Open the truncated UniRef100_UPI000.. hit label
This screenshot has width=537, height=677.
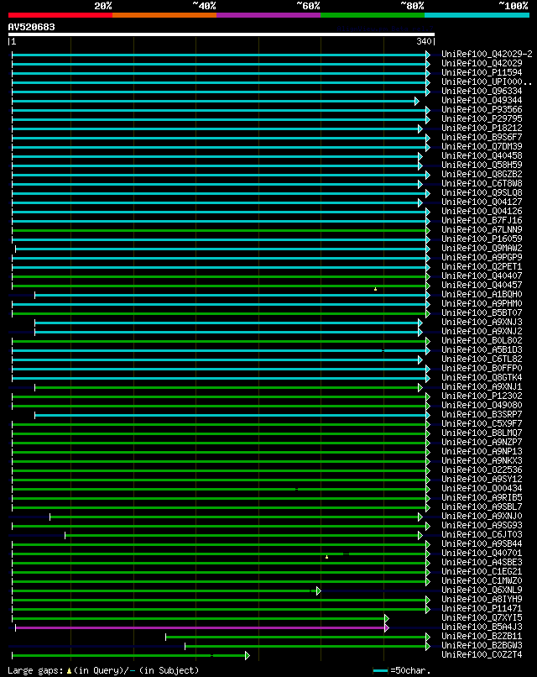[487, 81]
